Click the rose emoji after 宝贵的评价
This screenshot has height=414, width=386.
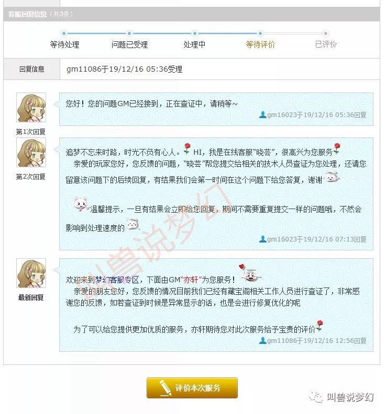(319, 326)
